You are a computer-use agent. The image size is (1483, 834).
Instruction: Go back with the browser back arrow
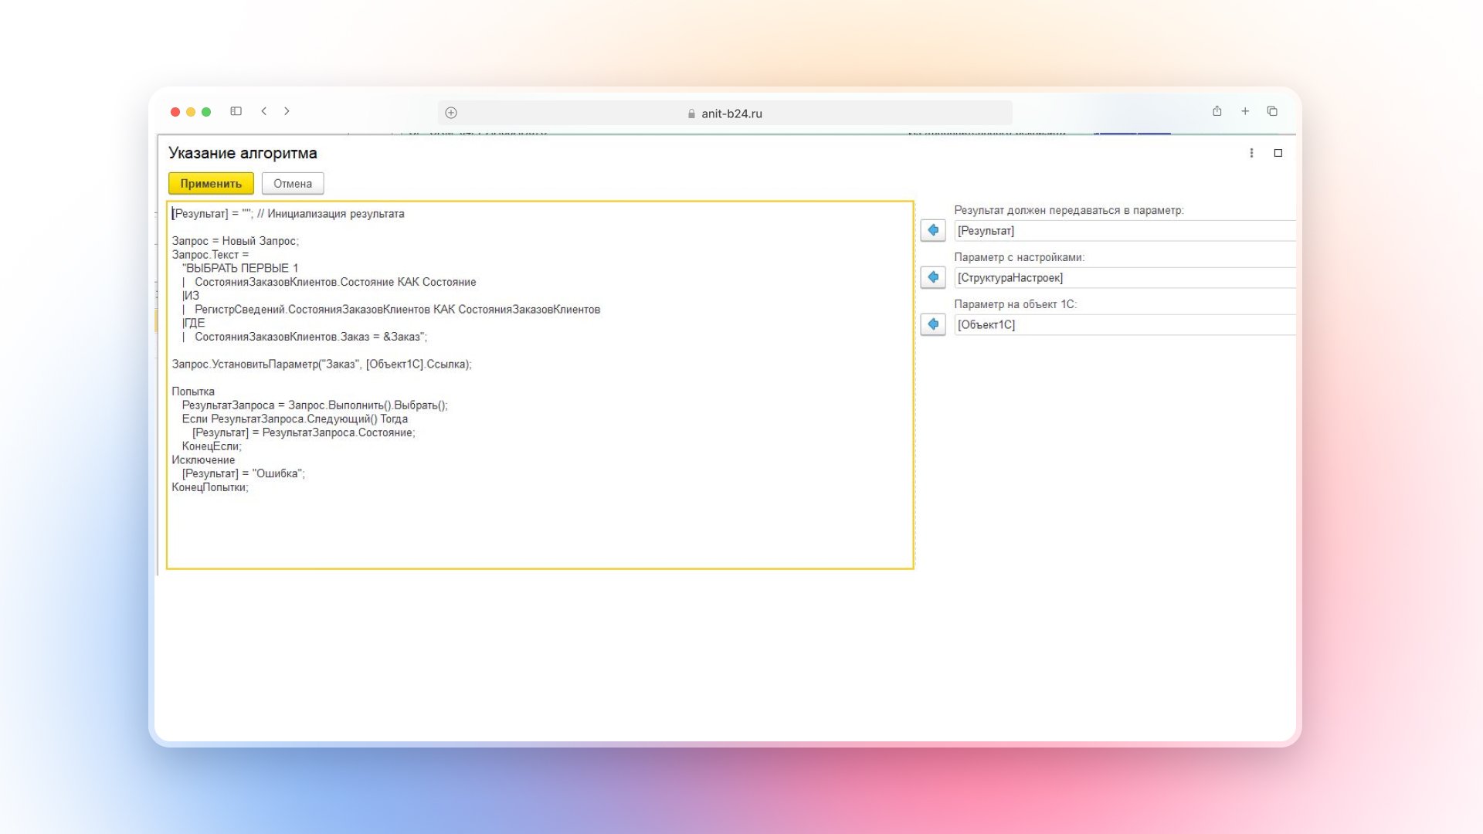pyautogui.click(x=264, y=111)
